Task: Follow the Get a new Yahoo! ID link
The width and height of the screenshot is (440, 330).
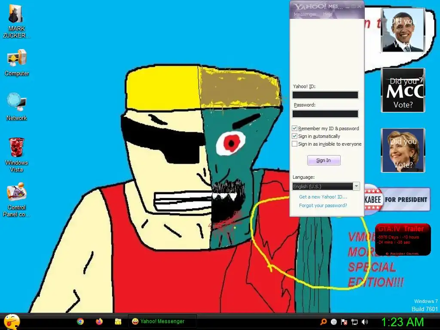Action: (x=323, y=197)
